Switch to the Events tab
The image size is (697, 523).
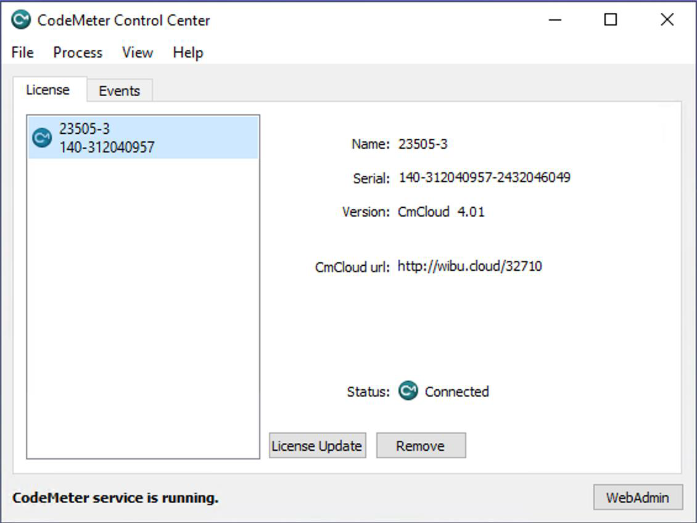119,91
